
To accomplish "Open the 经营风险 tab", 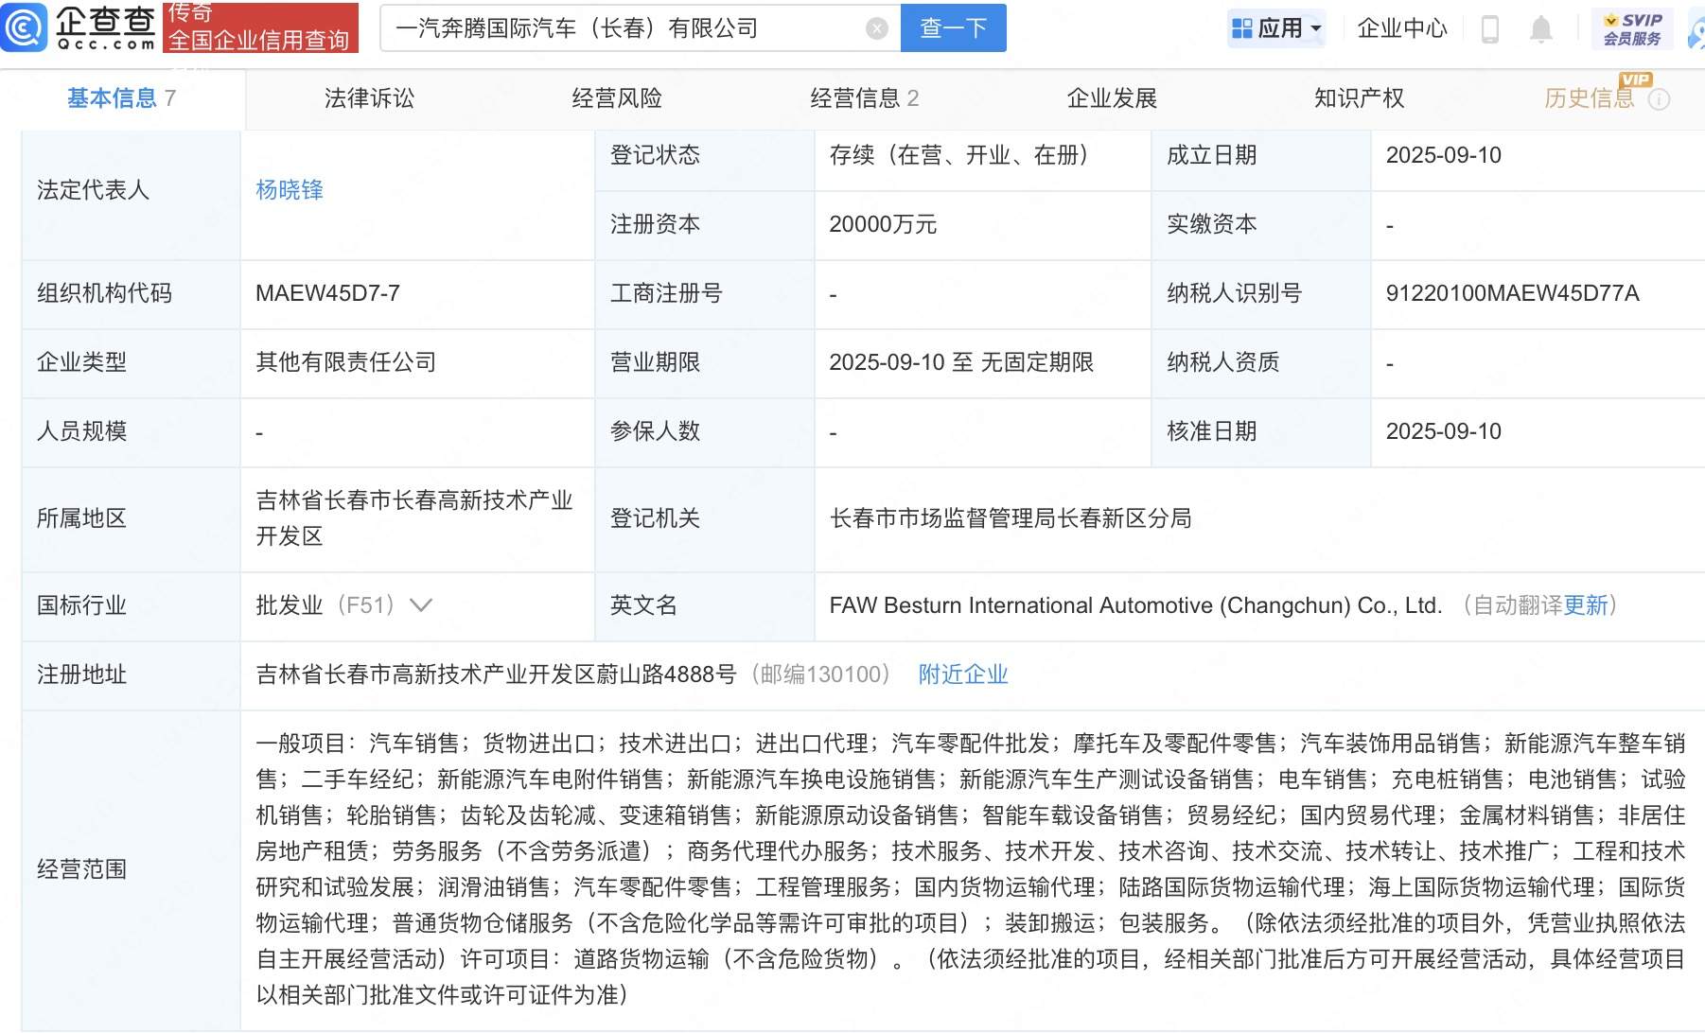I will point(616,98).
